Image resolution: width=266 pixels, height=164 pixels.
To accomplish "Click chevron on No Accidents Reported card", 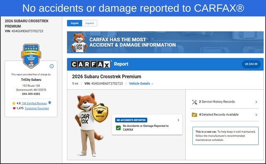I will click(178, 120).
